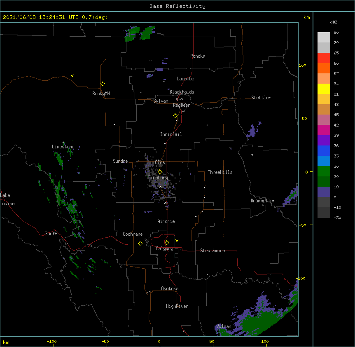355x347 pixels.
Task: Click the 2021/06/08 19:24:31 UTC timestamp
Action: pos(41,17)
